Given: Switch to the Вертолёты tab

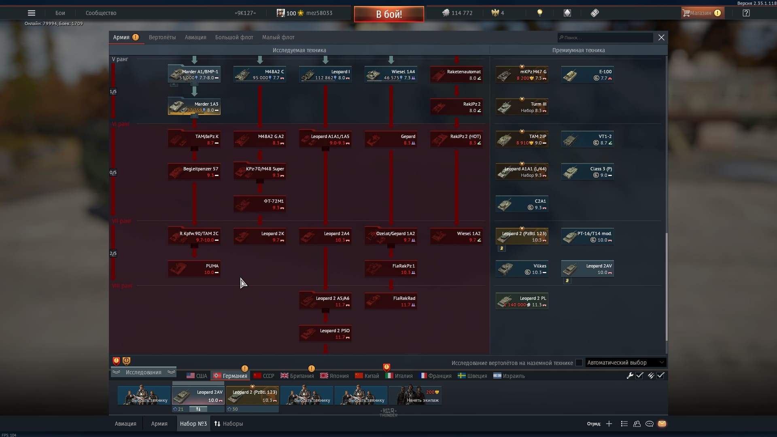Looking at the screenshot, I should point(162,37).
